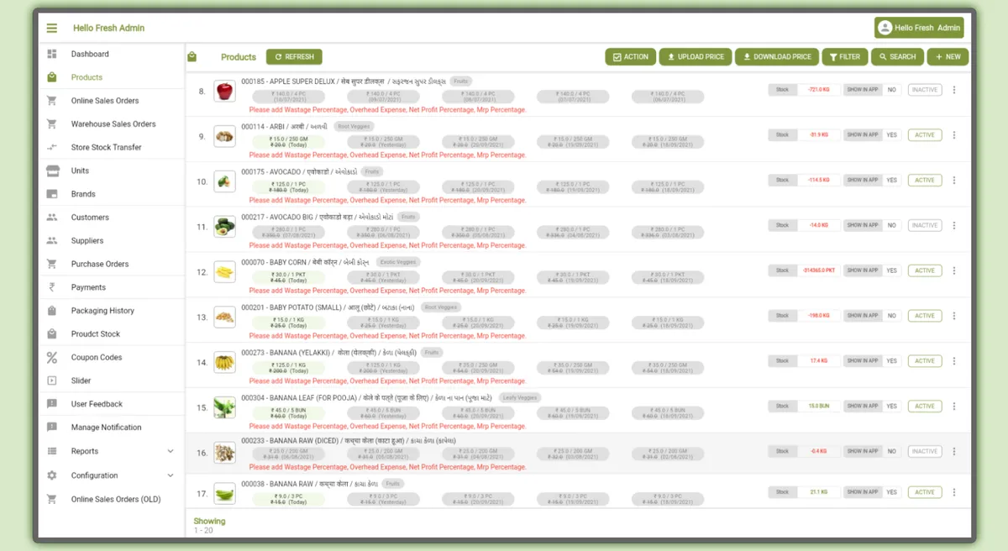Open three-dot menu for Baby Corn row
This screenshot has height=551, width=1008.
(x=953, y=271)
